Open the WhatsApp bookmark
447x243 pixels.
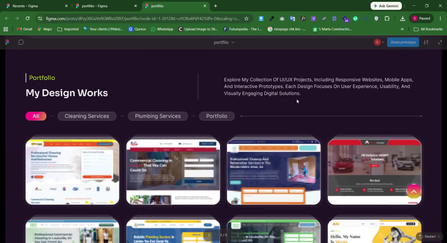[162, 29]
